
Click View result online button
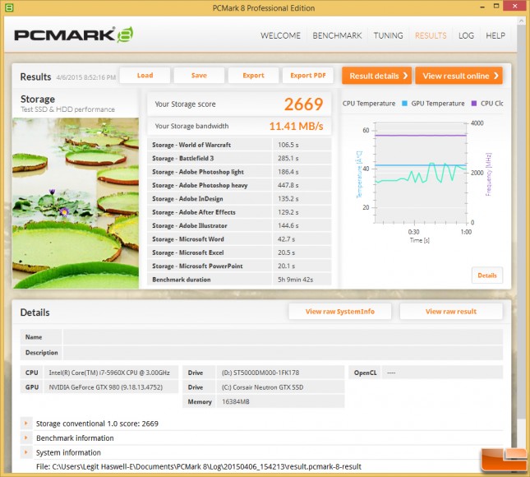[459, 76]
